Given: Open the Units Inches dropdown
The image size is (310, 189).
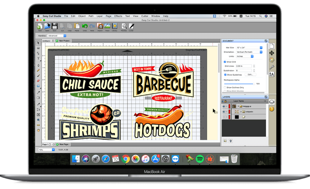Looking at the screenshot, I should [x=245, y=56].
